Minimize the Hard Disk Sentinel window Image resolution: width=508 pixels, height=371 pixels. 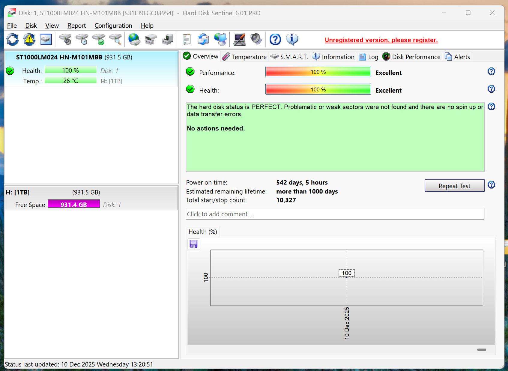click(x=444, y=13)
